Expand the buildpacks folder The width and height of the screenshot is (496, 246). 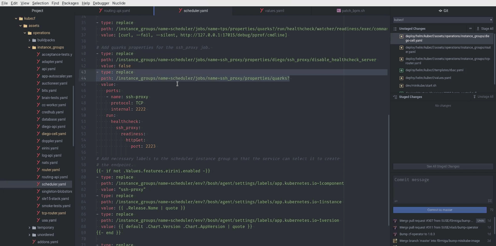29,40
